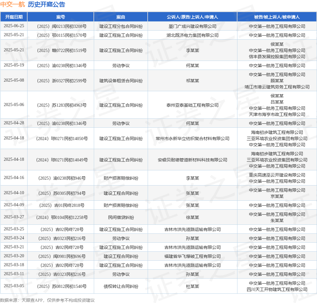Select date cell 2025-03-20

(14, 256)
